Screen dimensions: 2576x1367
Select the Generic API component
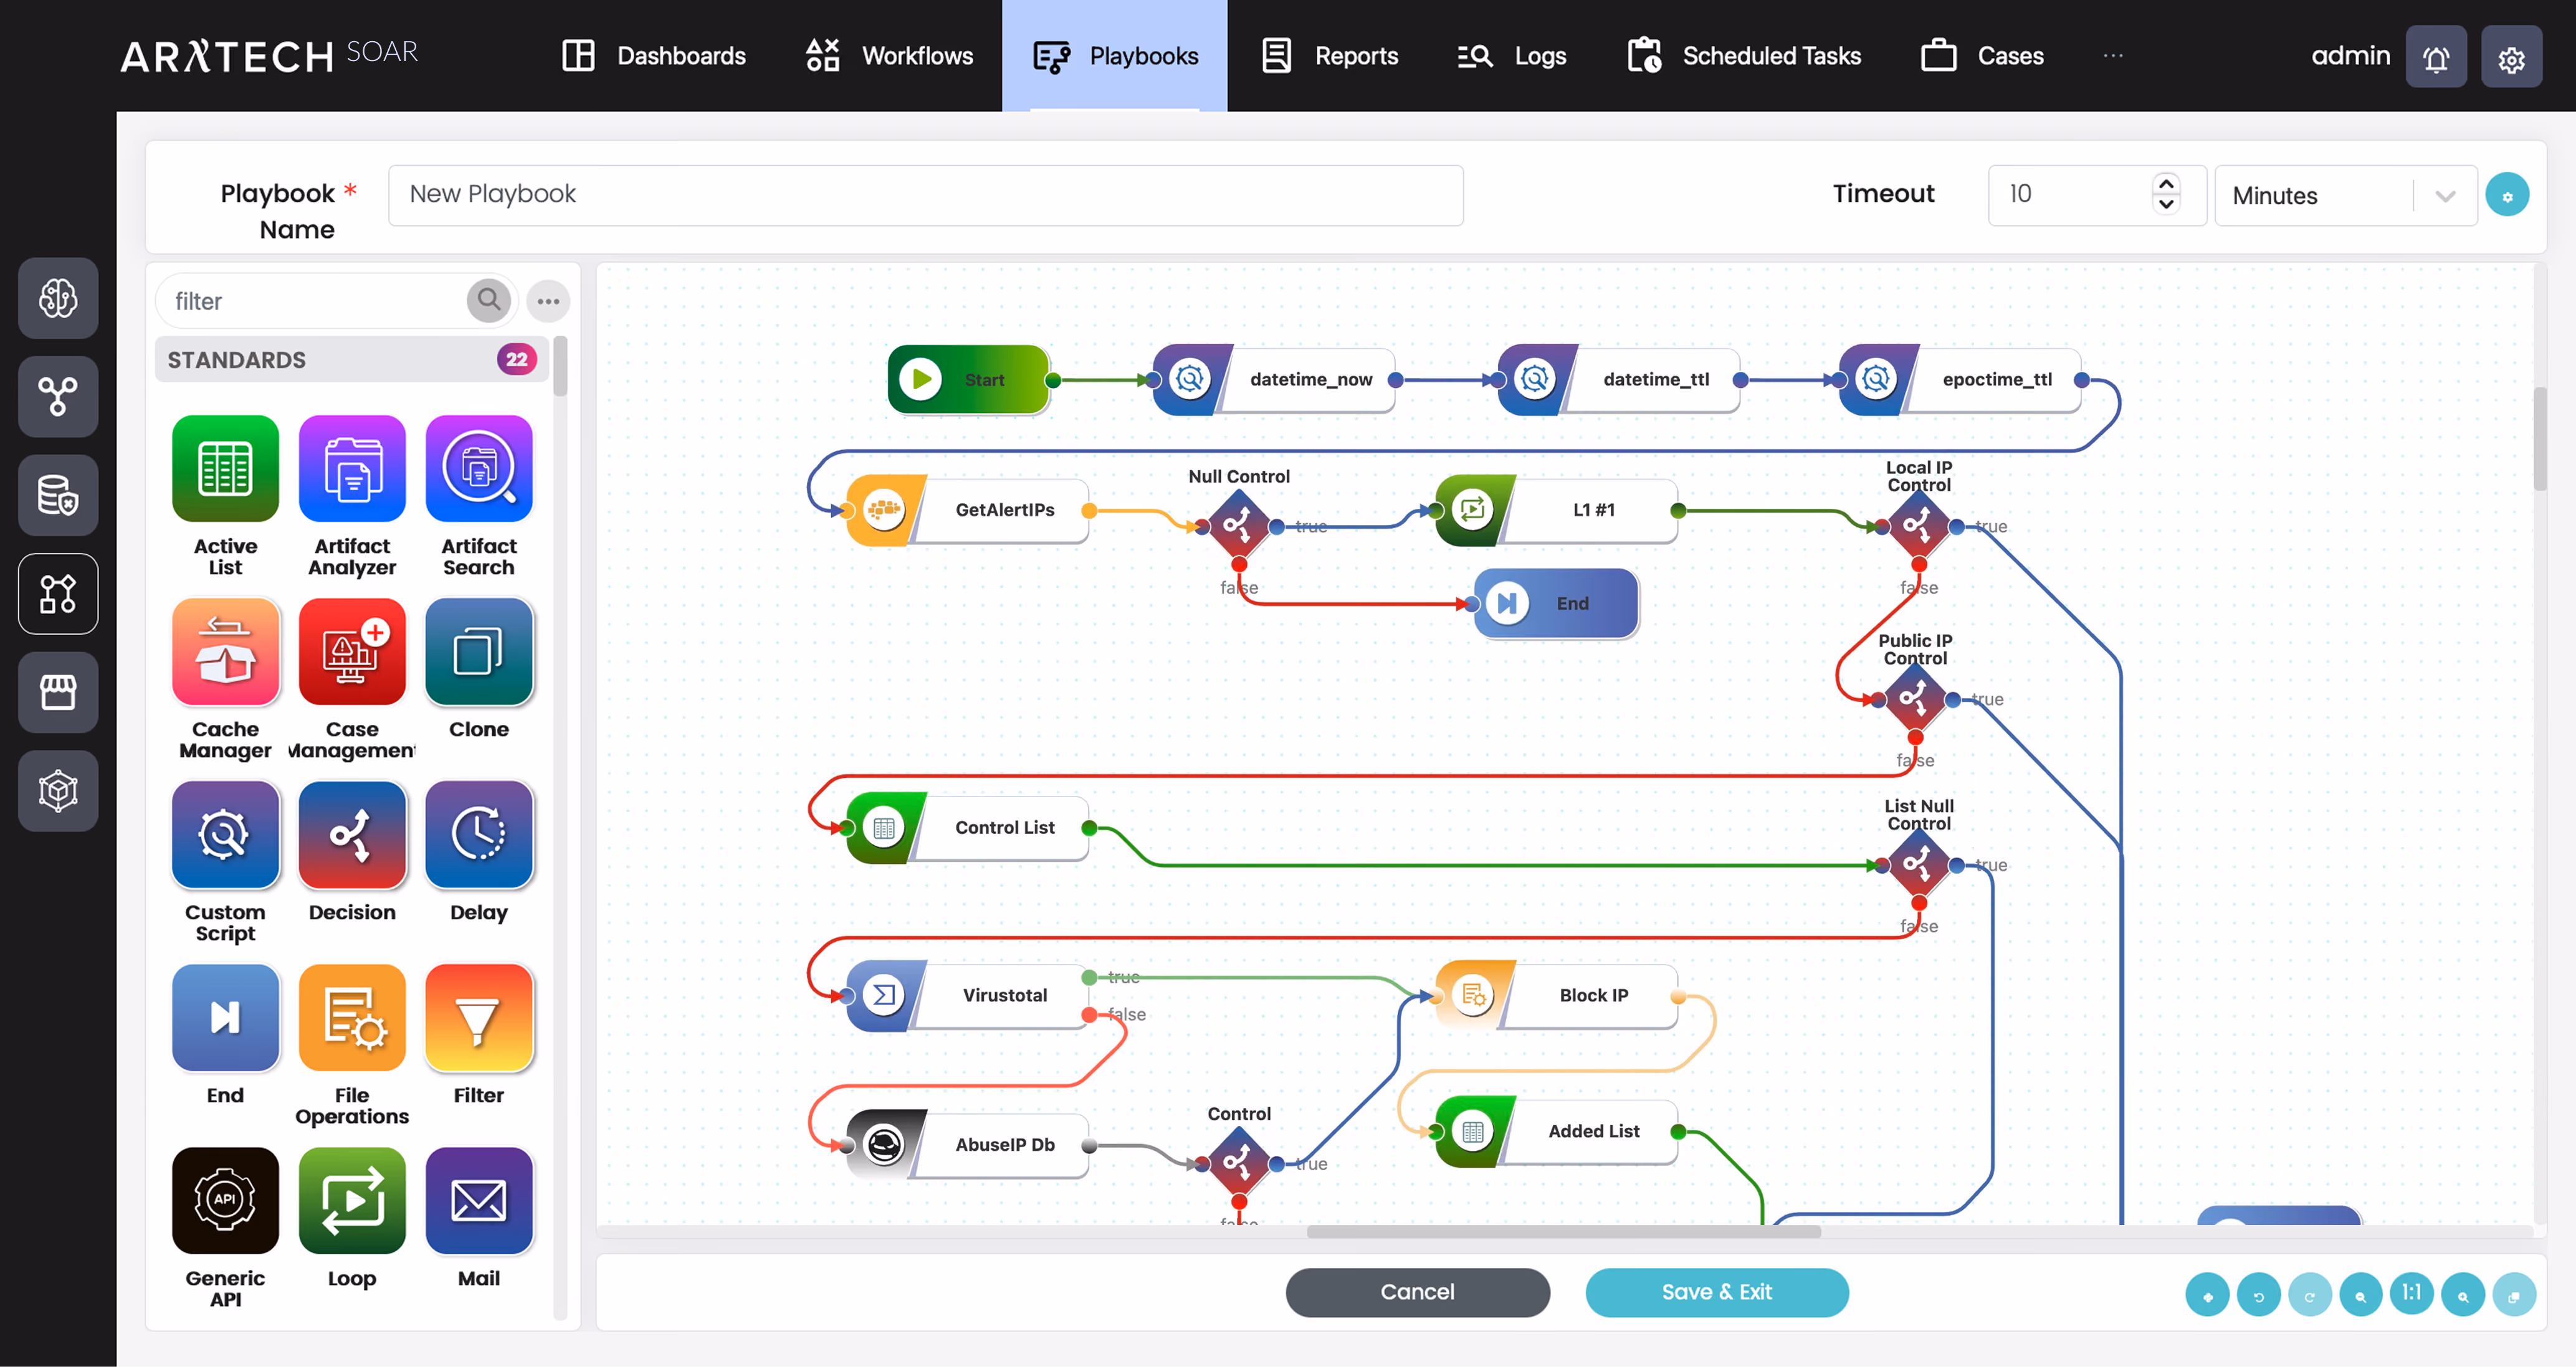(225, 1200)
